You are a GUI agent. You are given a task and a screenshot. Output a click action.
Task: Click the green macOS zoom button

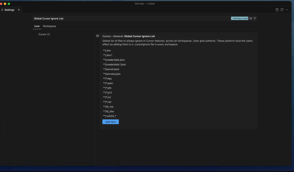(x=9, y=4)
